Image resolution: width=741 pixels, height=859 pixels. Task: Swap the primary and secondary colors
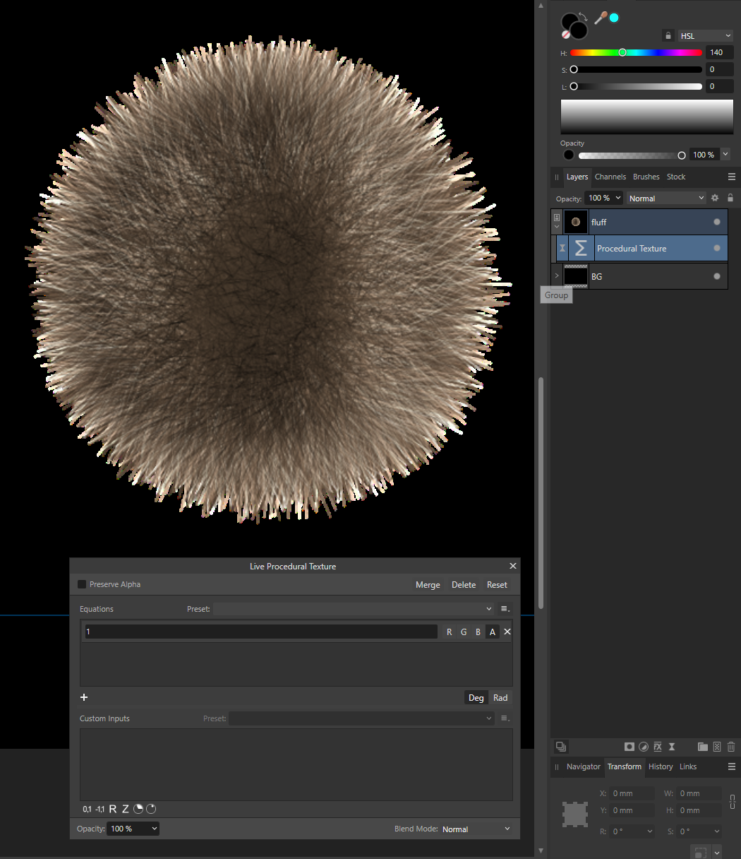(583, 16)
